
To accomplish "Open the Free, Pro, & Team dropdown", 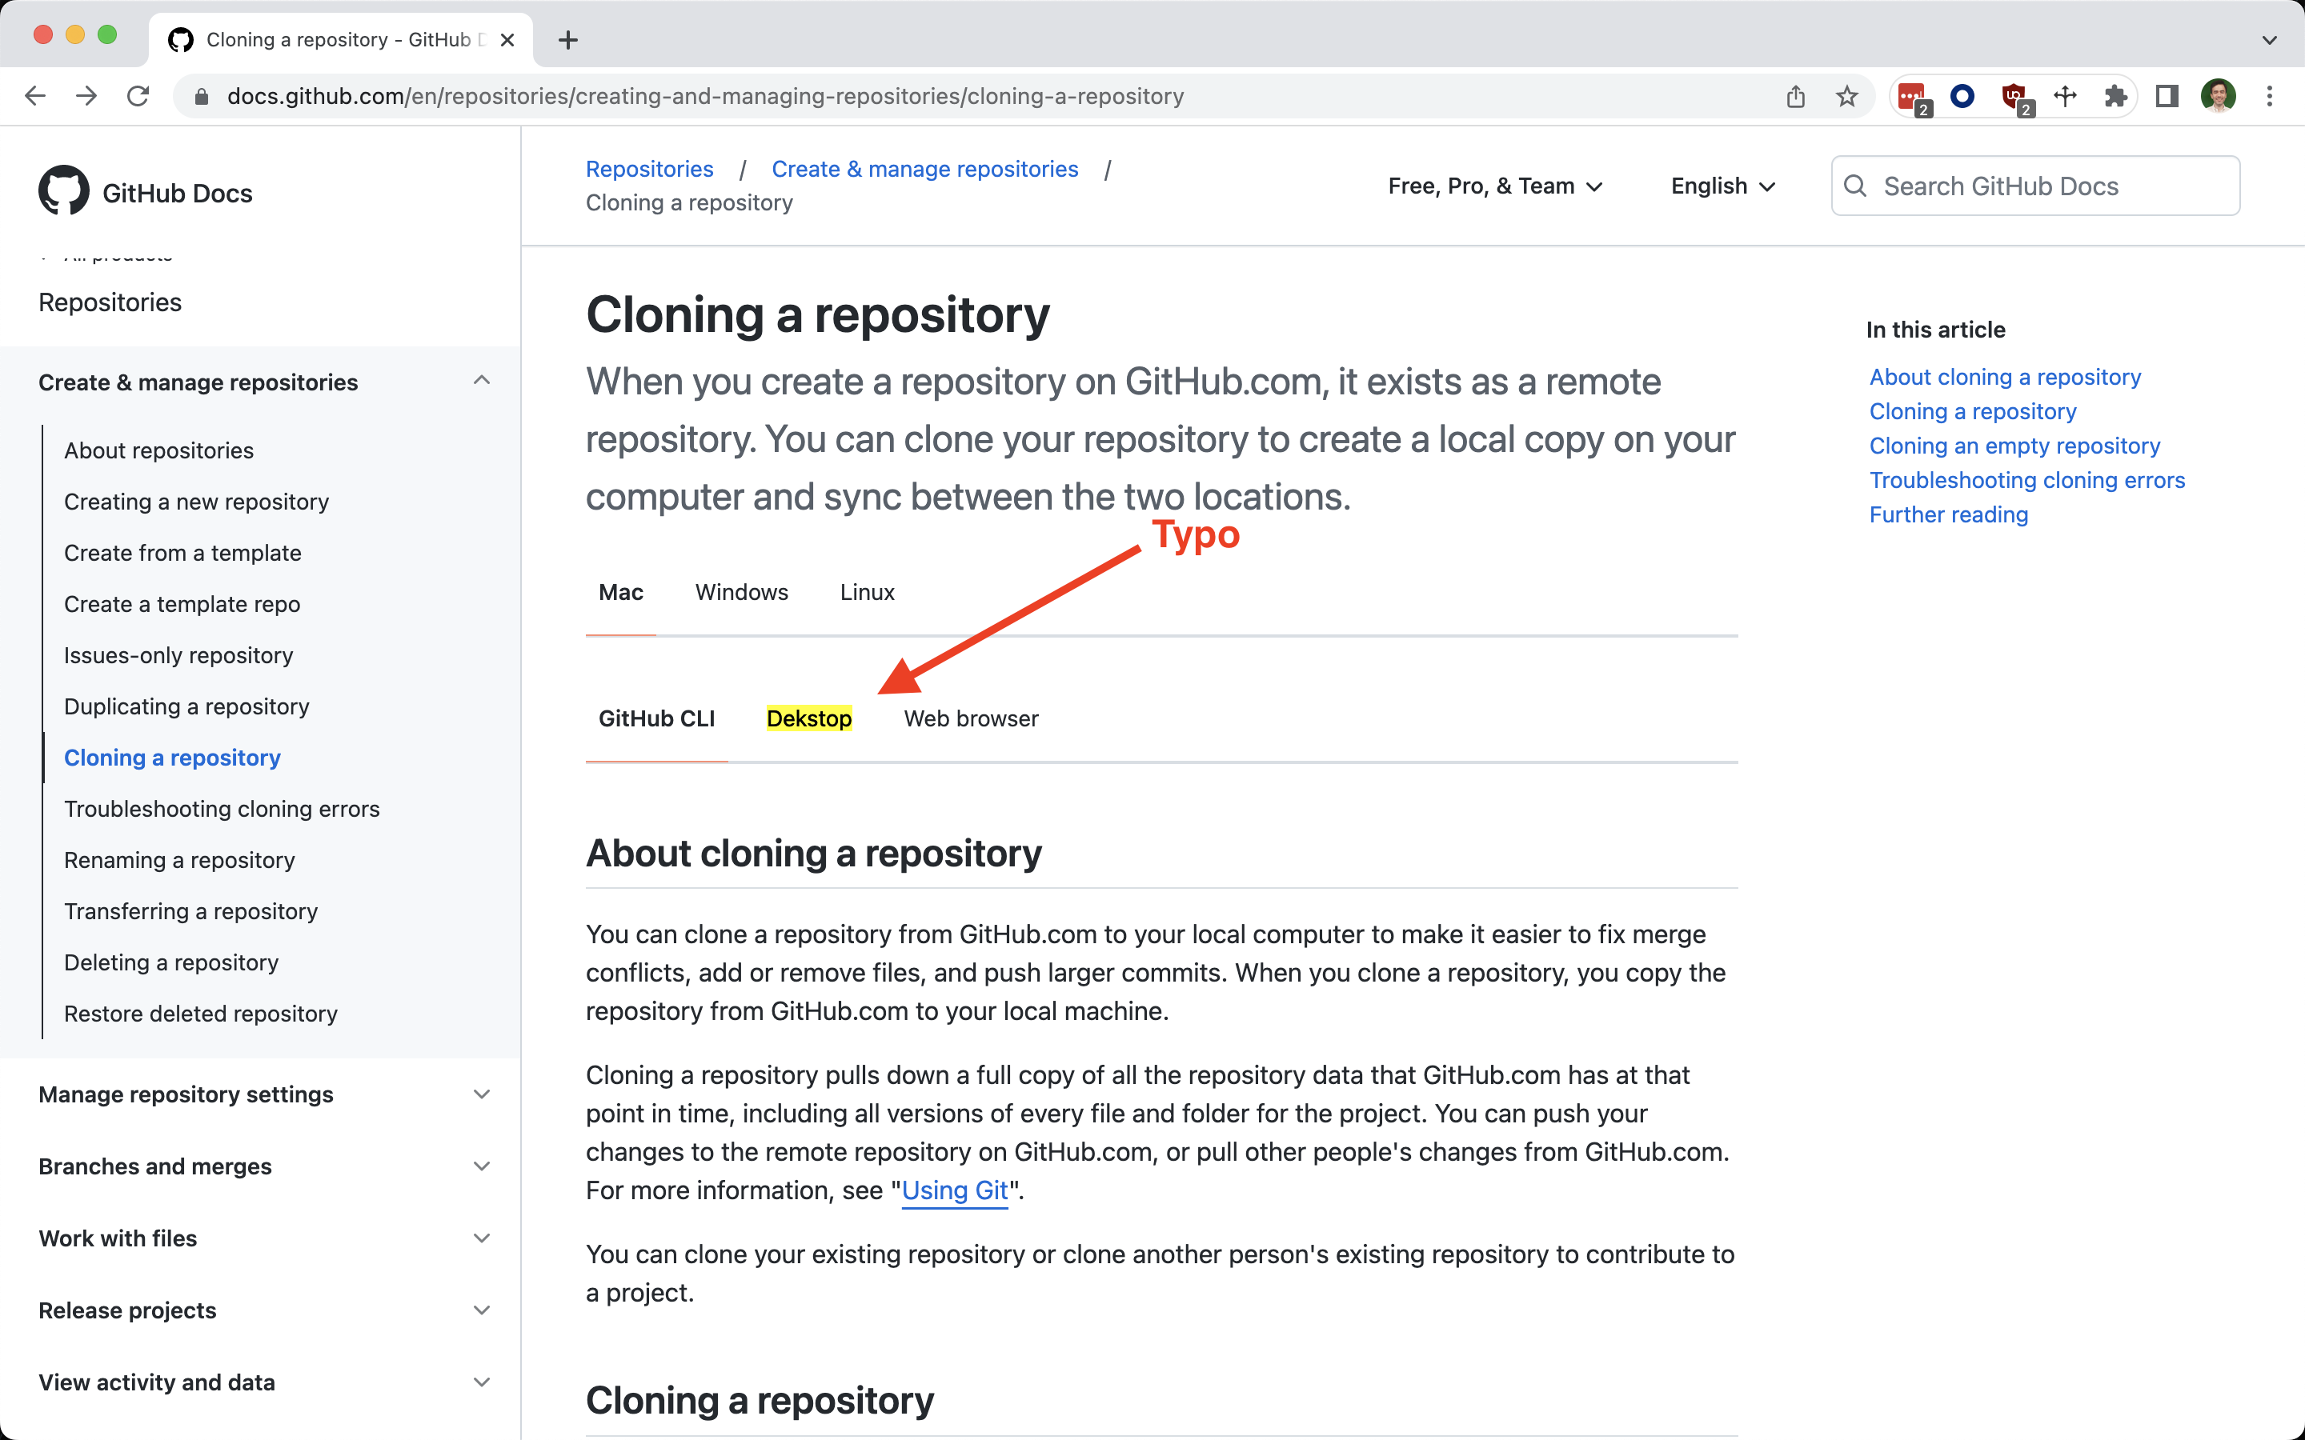I will (1494, 186).
